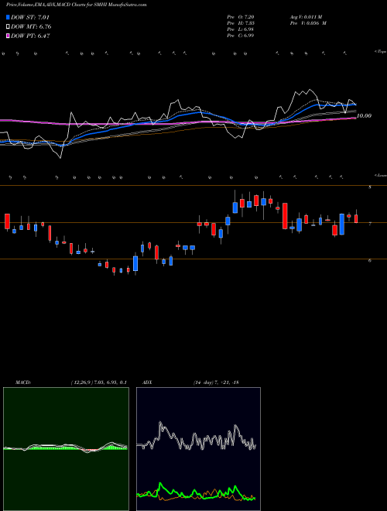The height and width of the screenshot is (511, 387).
Task: Click the white DOW MT legend swatch
Action: (8, 26)
